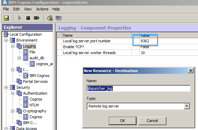Click the Cryptography component icon

click(x=19, y=111)
